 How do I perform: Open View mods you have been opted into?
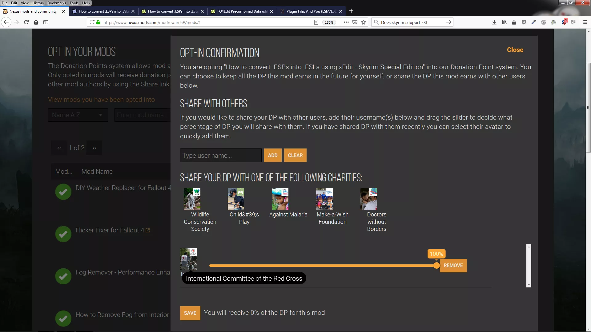point(101,100)
